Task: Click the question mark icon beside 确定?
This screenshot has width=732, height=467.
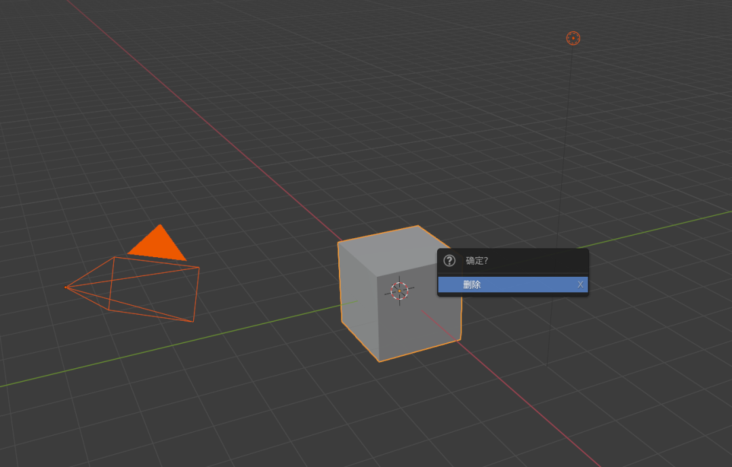Action: click(449, 261)
